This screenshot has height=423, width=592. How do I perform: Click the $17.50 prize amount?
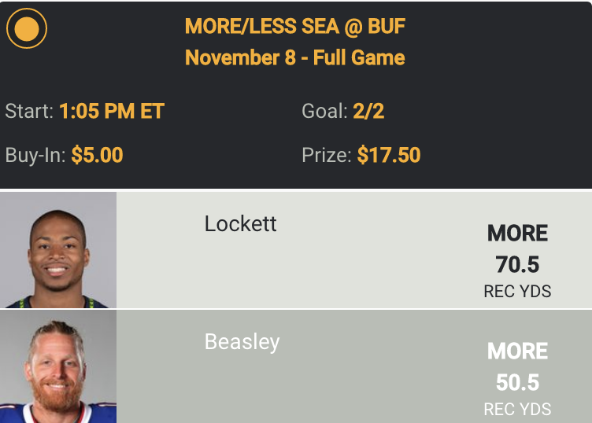coord(388,155)
